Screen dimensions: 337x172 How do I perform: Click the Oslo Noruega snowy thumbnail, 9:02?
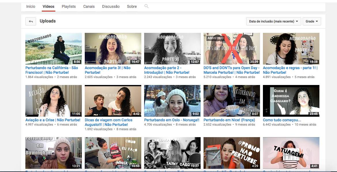(x=172, y=101)
